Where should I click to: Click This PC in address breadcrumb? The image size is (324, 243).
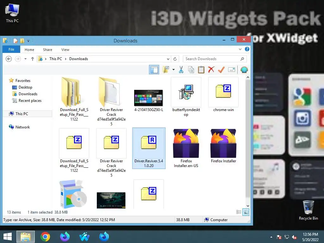pyautogui.click(x=56, y=59)
